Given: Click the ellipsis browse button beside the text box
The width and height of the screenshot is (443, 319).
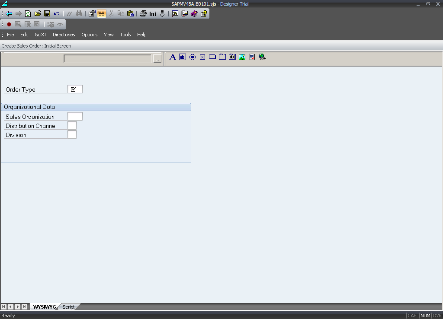Looking at the screenshot, I should pos(157,59).
